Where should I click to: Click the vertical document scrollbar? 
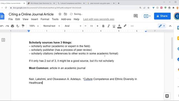tap(172, 48)
